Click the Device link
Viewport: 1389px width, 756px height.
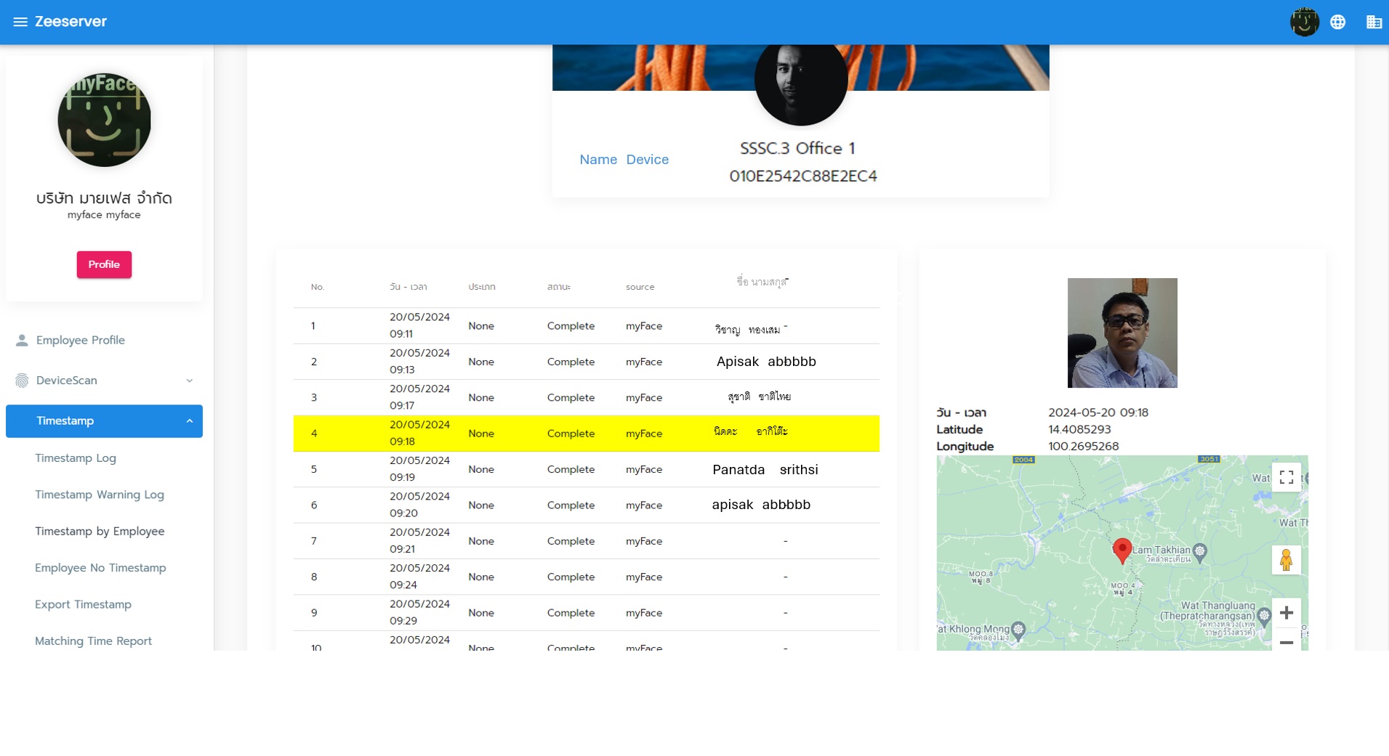pyautogui.click(x=647, y=160)
